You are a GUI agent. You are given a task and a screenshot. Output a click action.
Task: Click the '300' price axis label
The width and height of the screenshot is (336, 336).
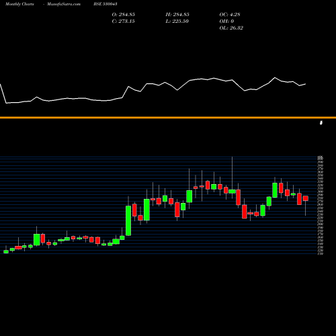pos(321,192)
